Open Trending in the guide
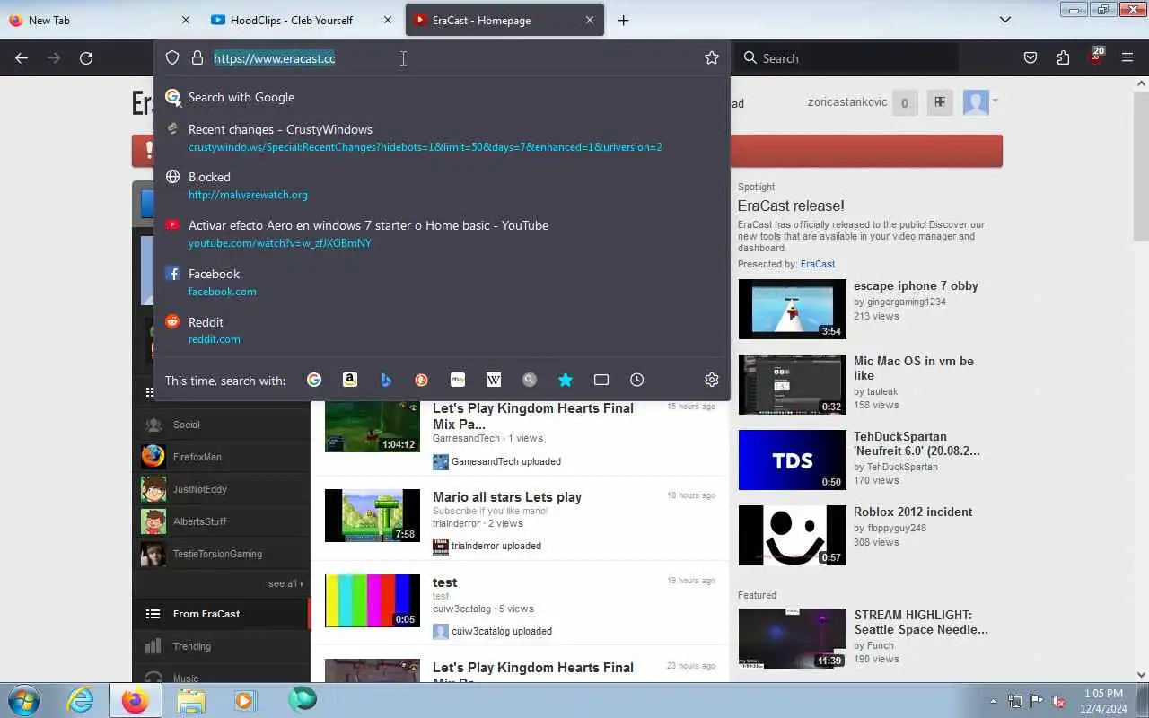This screenshot has height=718, width=1149. click(221, 646)
